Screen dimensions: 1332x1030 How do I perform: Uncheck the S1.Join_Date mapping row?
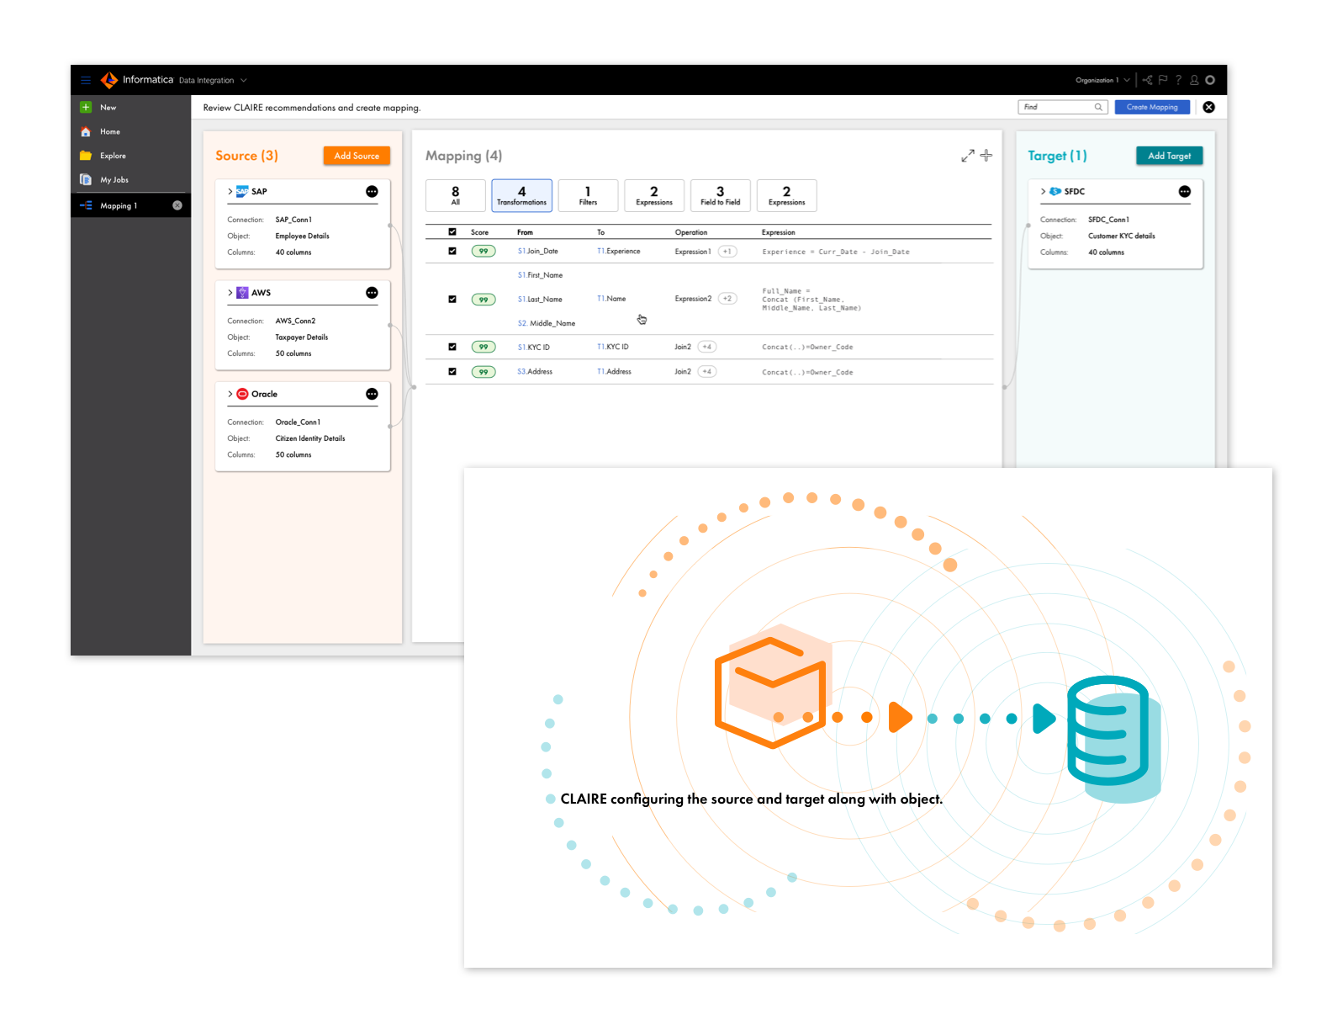(452, 251)
